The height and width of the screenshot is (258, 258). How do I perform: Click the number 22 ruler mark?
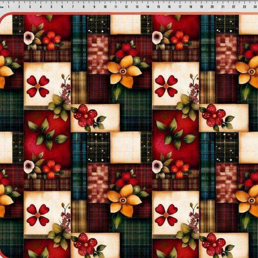coord(234,7)
